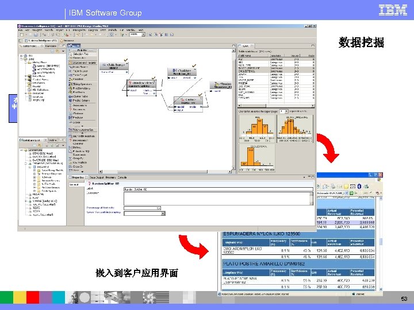
Task: Click the Table Source HEART node on canvas
Action: [x=114, y=68]
